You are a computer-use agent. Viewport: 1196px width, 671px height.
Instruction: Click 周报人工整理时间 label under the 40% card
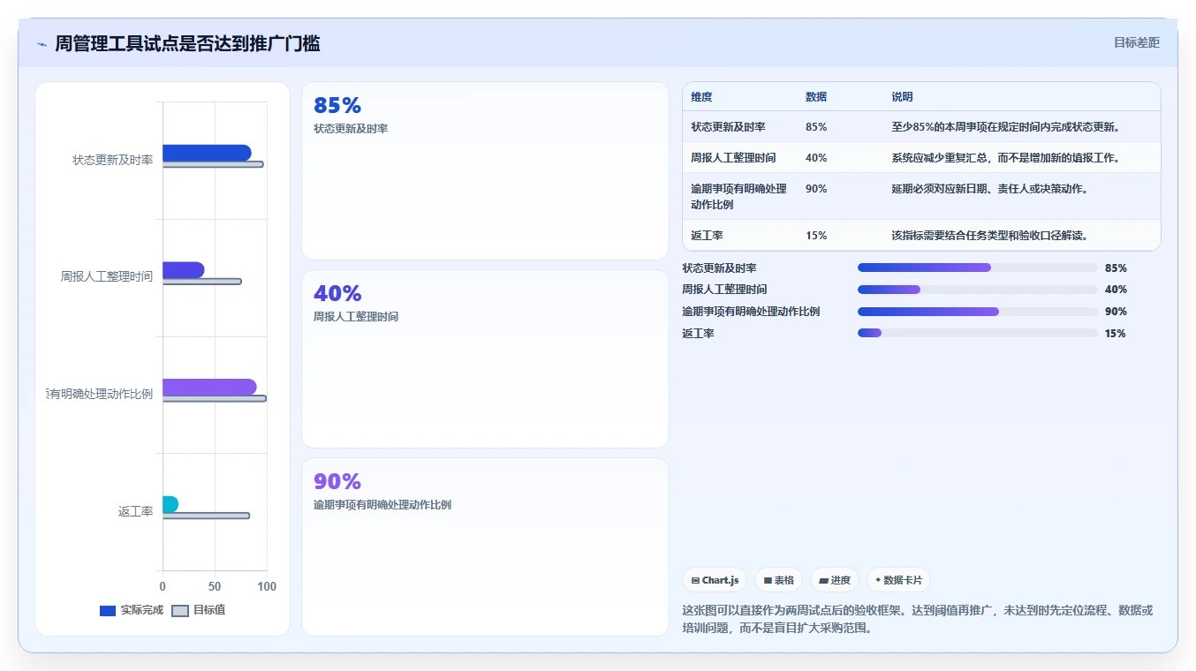point(356,317)
